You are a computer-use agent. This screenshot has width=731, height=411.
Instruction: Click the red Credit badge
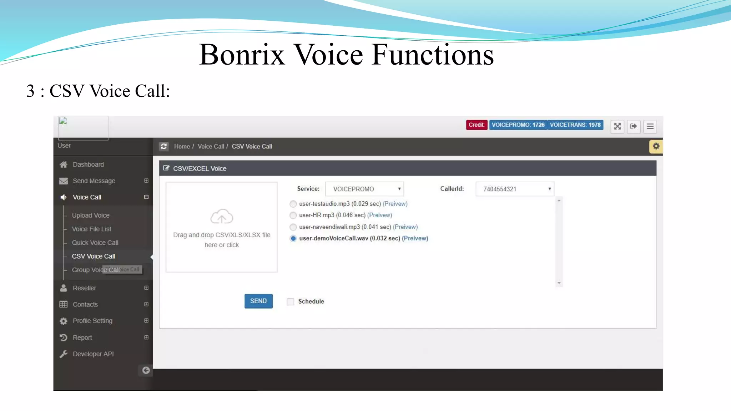coord(477,125)
